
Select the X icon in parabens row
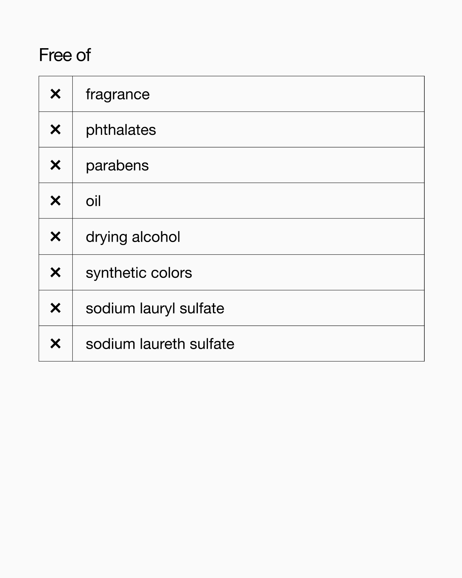click(x=55, y=165)
